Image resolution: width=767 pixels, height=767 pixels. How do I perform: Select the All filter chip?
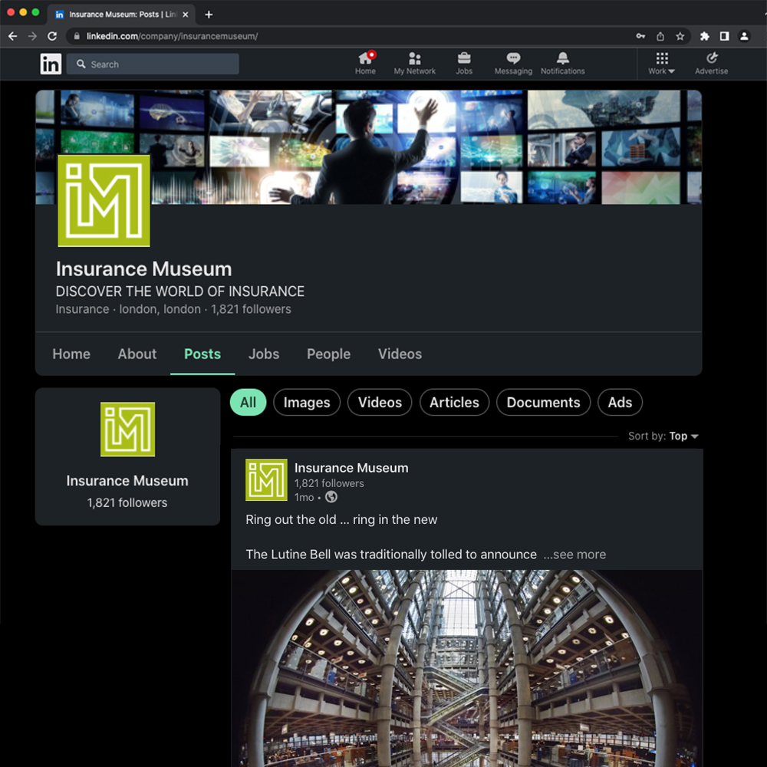tap(248, 402)
